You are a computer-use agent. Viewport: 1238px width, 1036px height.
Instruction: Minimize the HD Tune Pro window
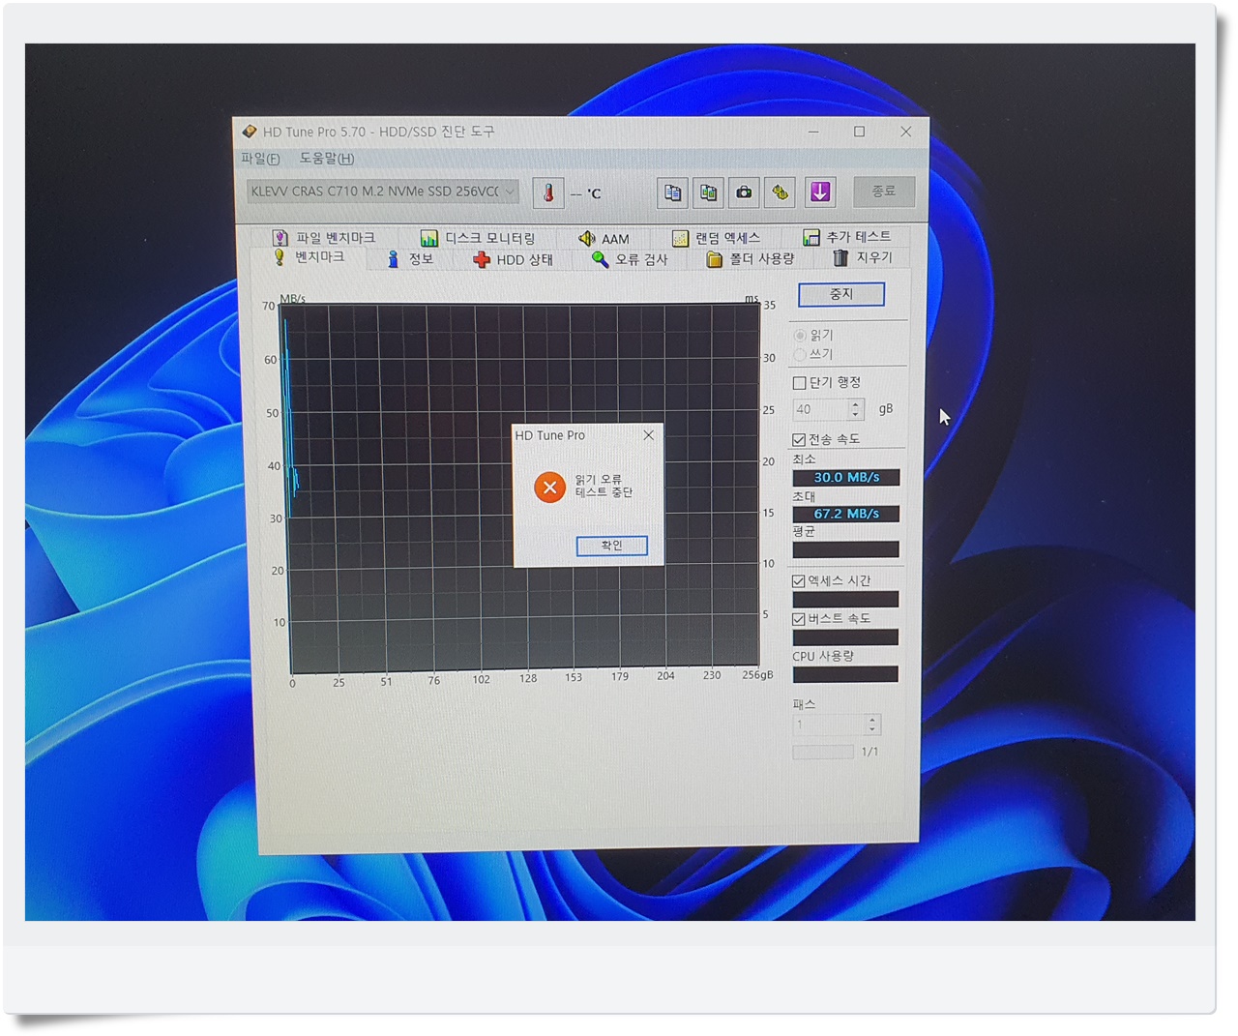tap(813, 132)
